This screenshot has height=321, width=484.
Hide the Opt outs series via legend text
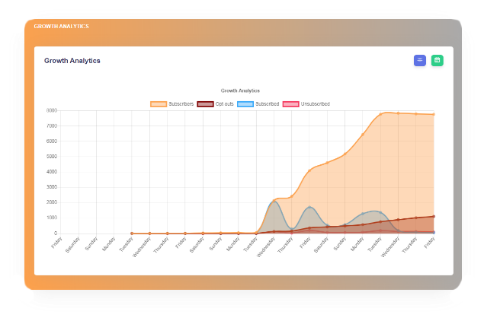[225, 103]
